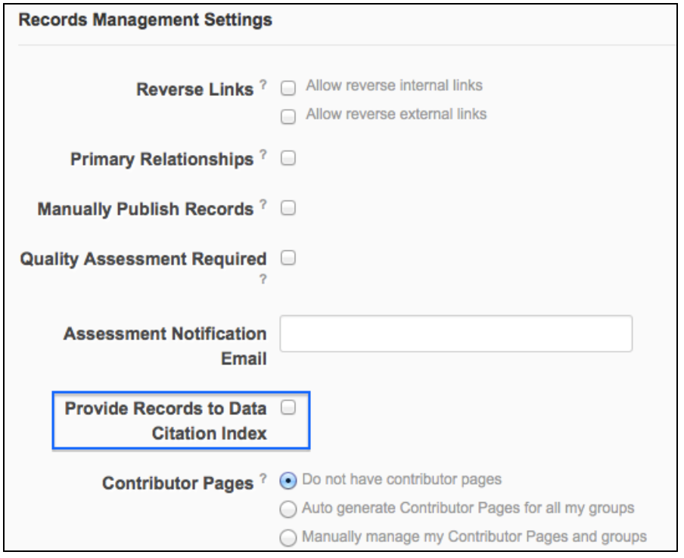The height and width of the screenshot is (558, 684).
Task: Open the Reverse Links help tooltip icon
Action: [x=263, y=85]
